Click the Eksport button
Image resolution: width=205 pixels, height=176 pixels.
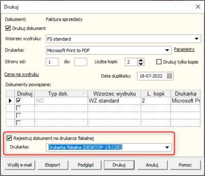(53, 165)
